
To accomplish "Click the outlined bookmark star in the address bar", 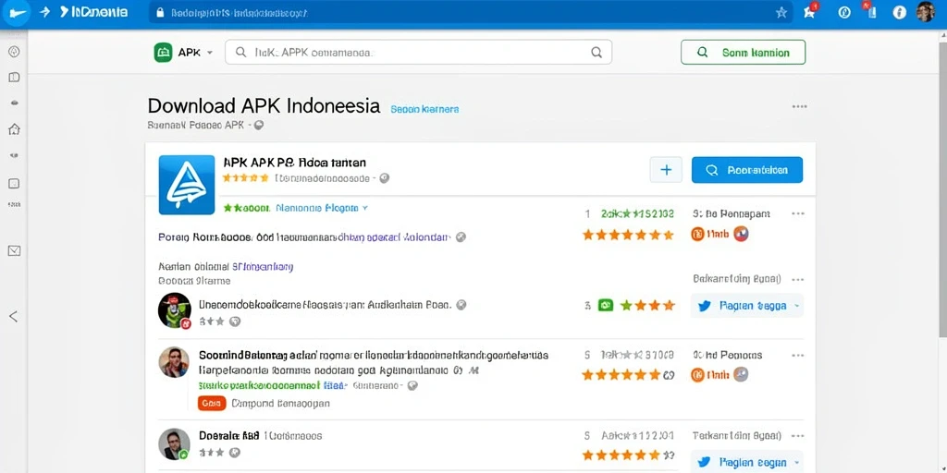I will click(x=781, y=13).
